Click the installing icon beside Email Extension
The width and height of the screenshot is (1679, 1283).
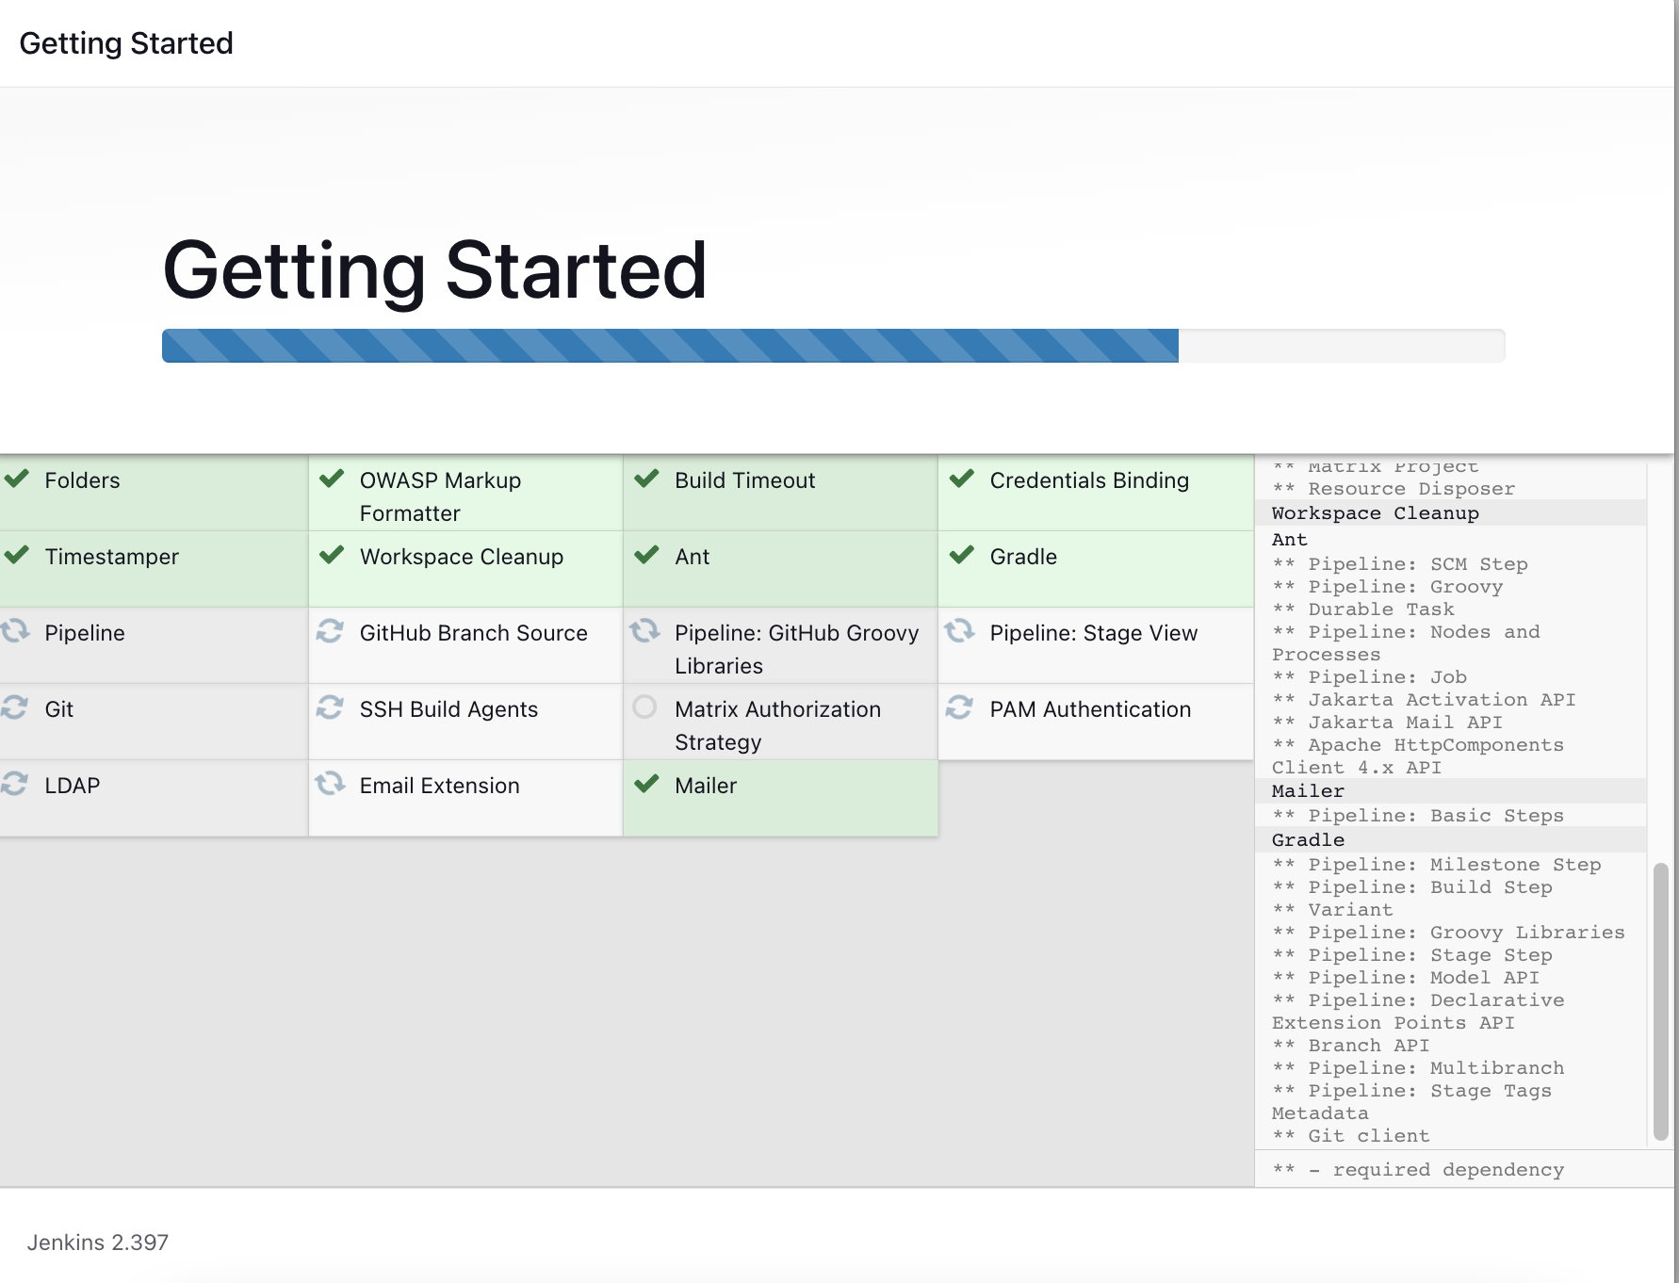point(330,784)
